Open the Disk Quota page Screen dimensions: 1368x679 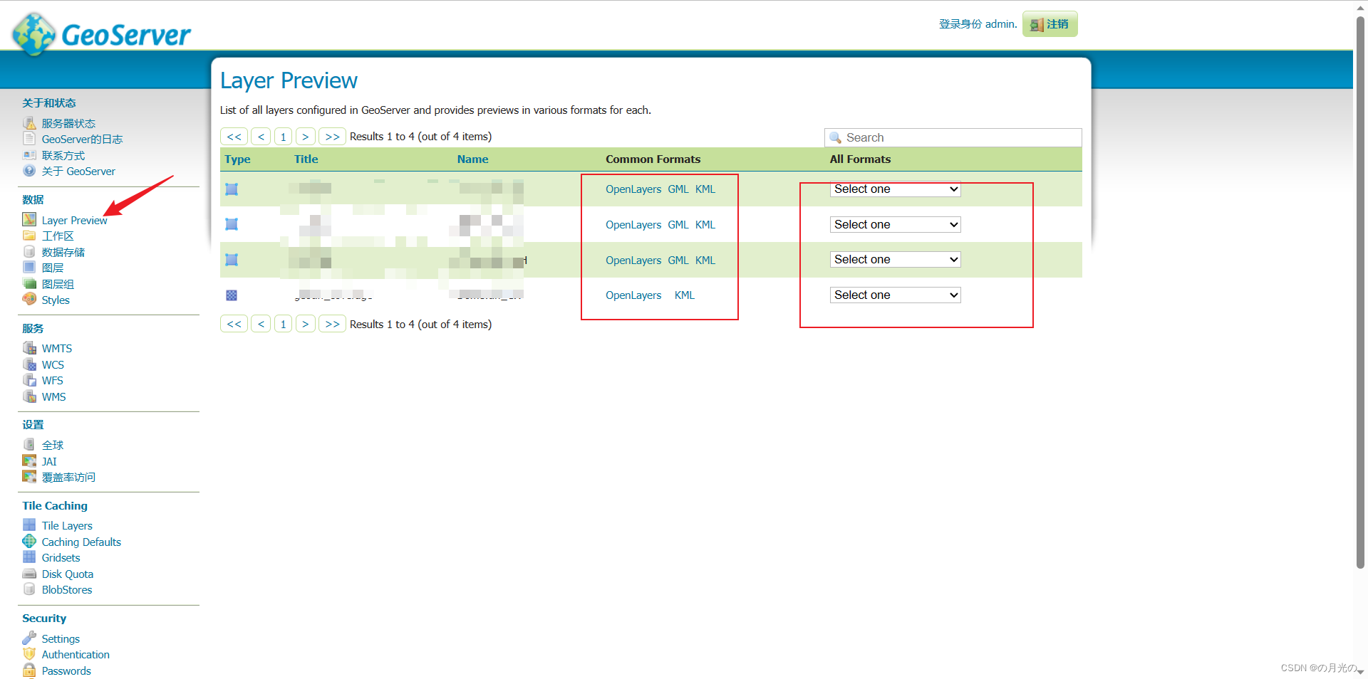(68, 574)
